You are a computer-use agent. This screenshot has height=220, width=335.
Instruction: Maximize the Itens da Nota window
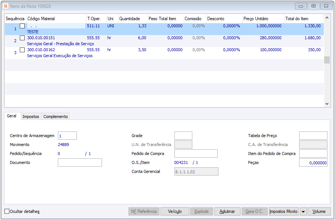click(x=314, y=6)
